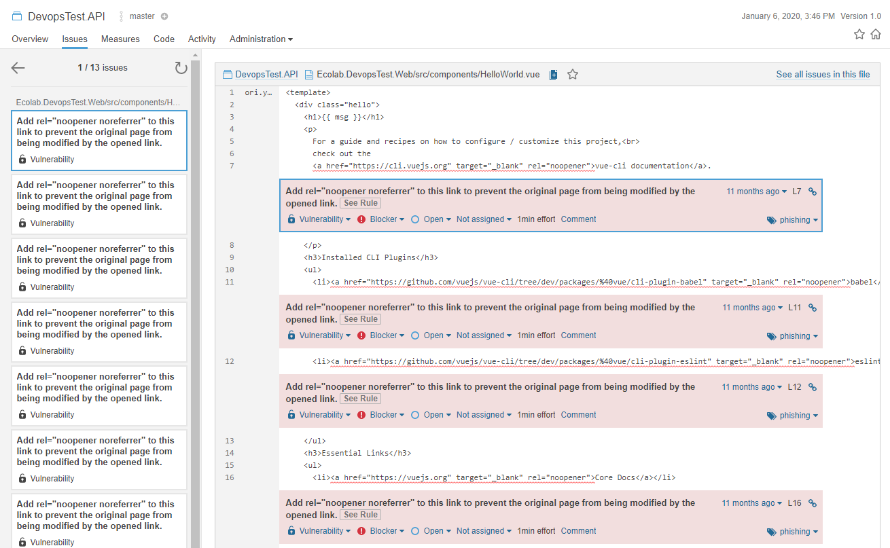Edit phishing tag on L7 issue

(x=792, y=220)
